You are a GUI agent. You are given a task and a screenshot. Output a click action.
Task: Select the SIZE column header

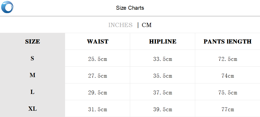(33, 41)
